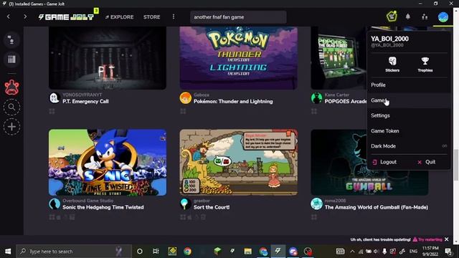Open Pokémon Thunder and Lightning thumbnail
The height and width of the screenshot is (258, 459).
click(239, 58)
